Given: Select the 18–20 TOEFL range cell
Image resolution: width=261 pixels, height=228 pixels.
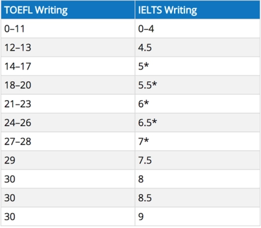Looking at the screenshot, I should click(68, 85).
